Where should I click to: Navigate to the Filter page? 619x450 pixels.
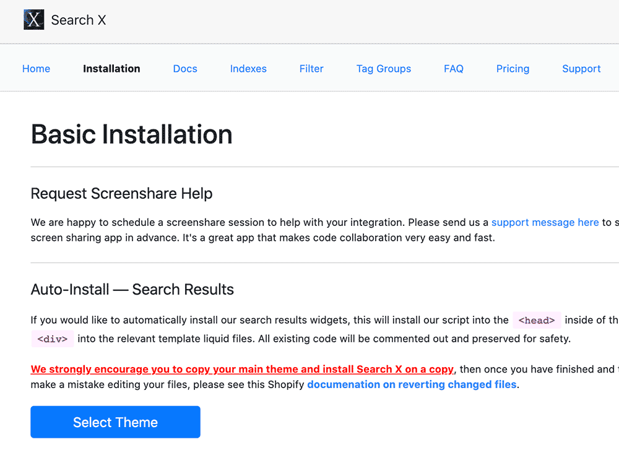pyautogui.click(x=311, y=69)
